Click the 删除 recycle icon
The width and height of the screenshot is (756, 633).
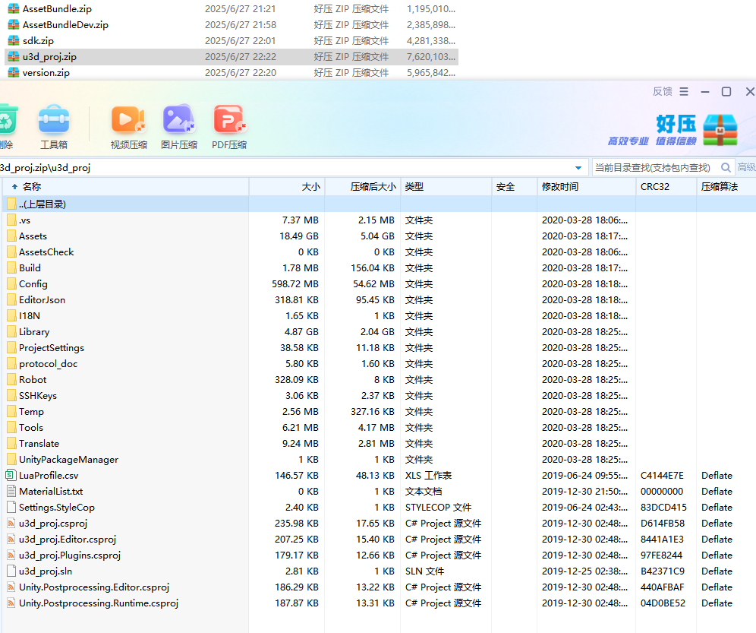point(6,122)
